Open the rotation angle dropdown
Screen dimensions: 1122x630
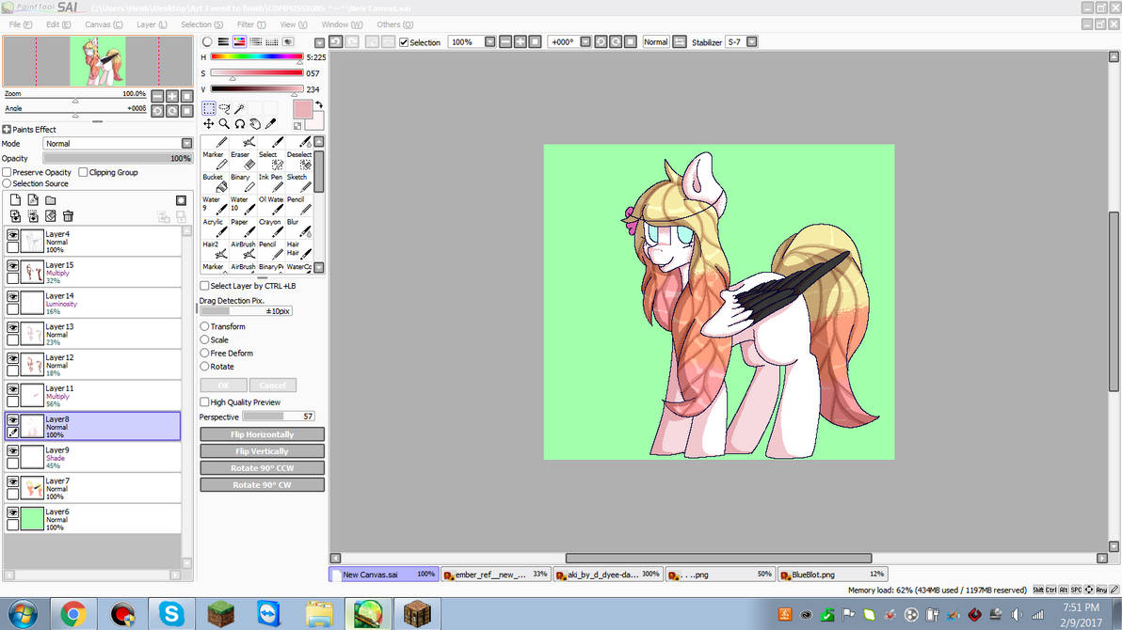click(585, 41)
